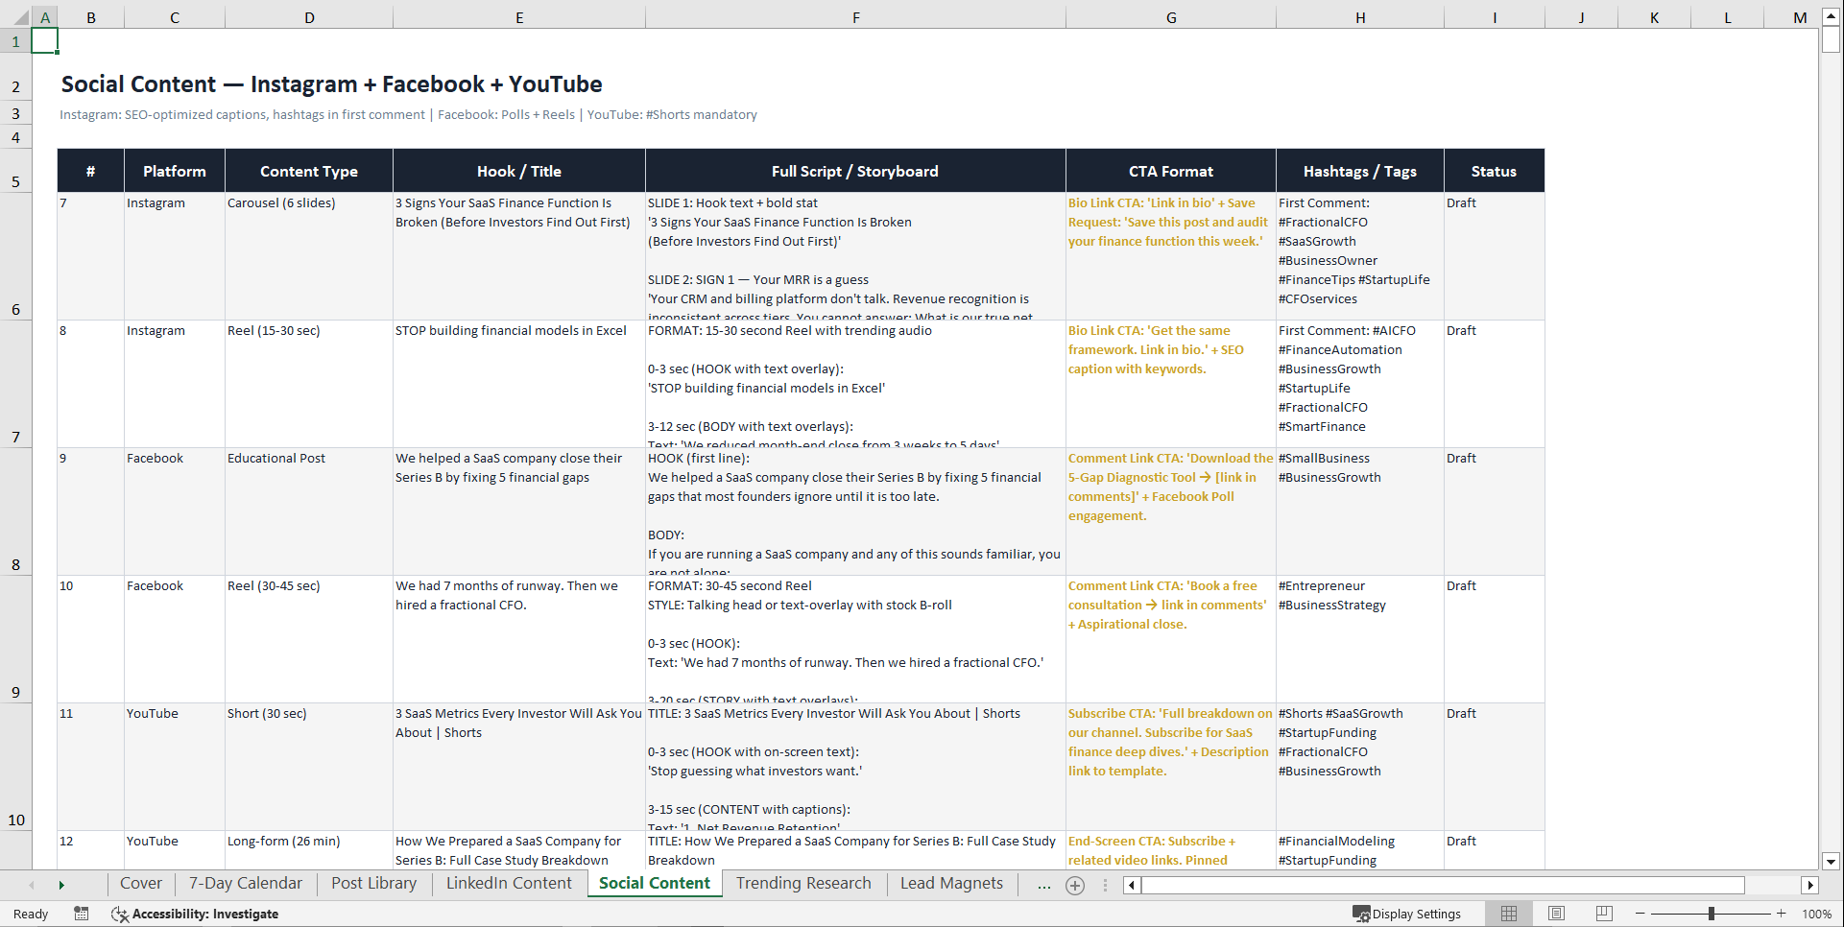Click the Status header cell
This screenshot has height=927, width=1844.
(x=1495, y=171)
